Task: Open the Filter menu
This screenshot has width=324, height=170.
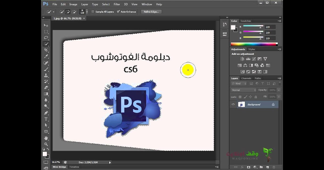Action: pos(117,4)
